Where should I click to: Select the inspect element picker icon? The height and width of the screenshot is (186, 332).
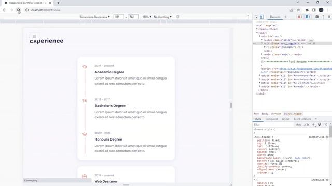tap(256, 17)
